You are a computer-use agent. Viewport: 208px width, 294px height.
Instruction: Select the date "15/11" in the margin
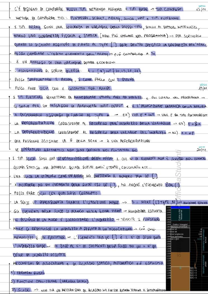tap(201, 9)
